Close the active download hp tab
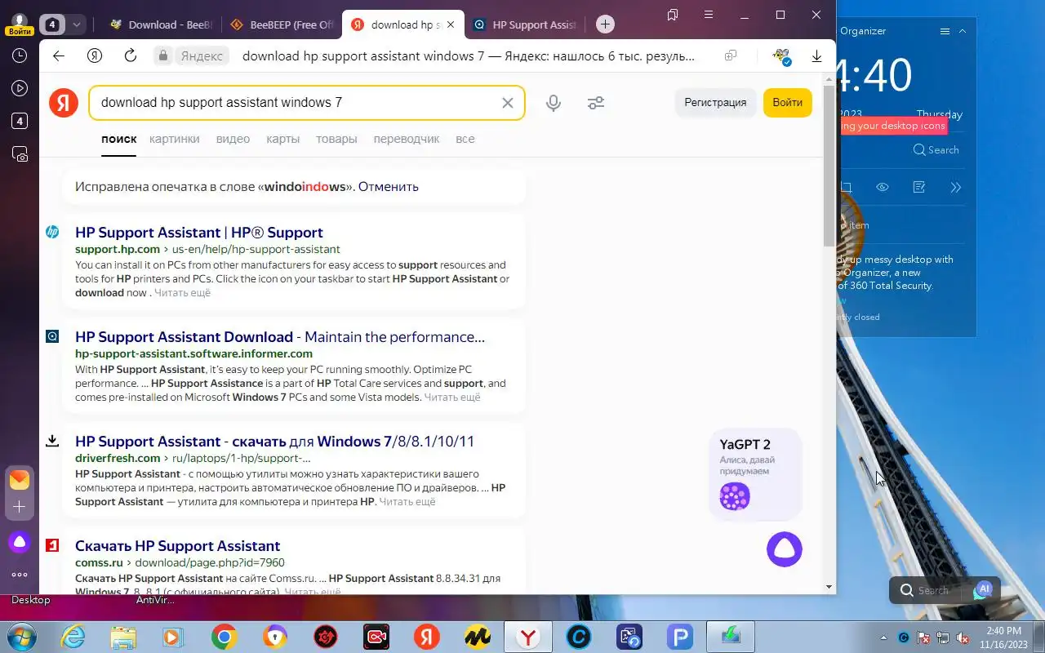The width and height of the screenshot is (1045, 653). point(451,24)
